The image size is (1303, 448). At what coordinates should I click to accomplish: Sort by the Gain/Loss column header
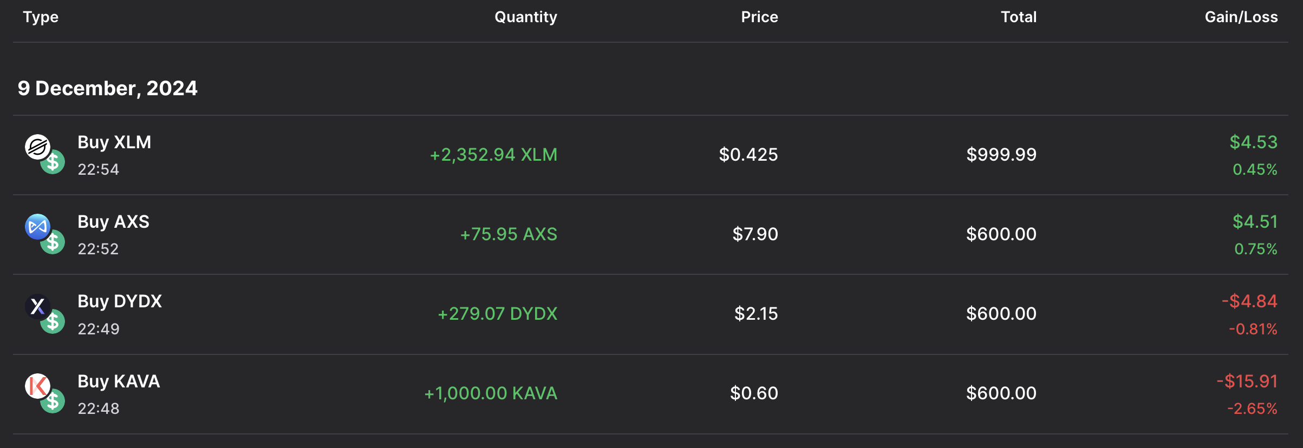pyautogui.click(x=1241, y=17)
